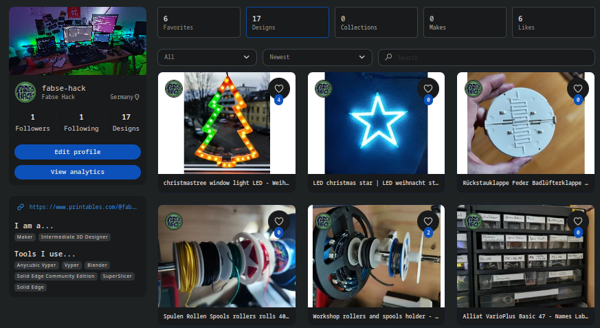Click the Intermediate 3D Designer tag
Screen dimensions: 600x328
point(74,237)
